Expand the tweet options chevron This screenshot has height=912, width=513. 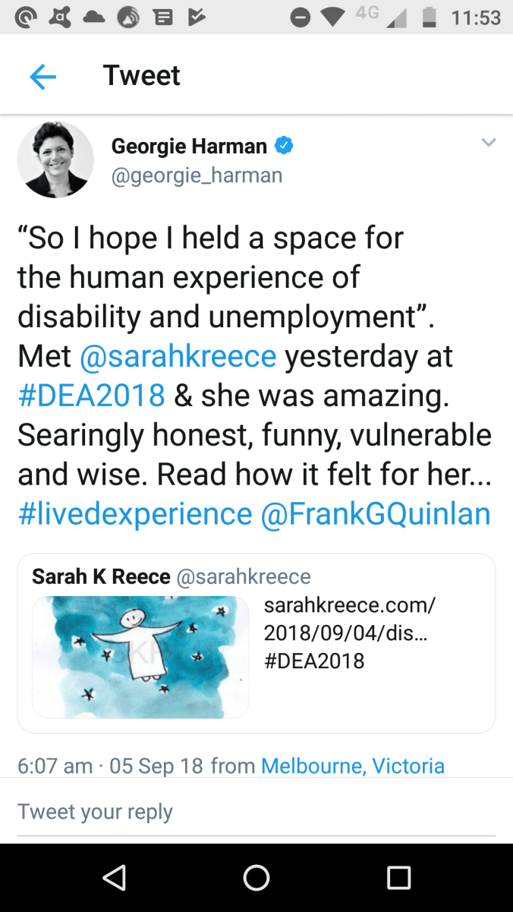(488, 143)
